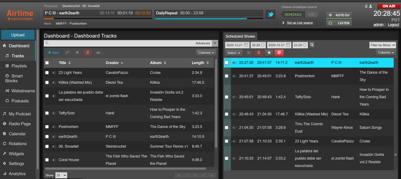This screenshot has width=401, height=179.
Task: Preview the 23 Light Years track speaker icon
Action: 54,73
